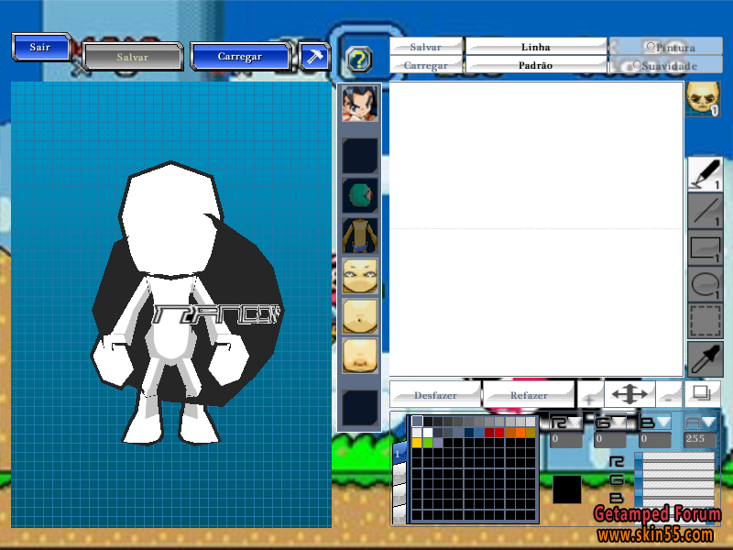Click the Refazer redo button
Viewport: 733px width, 550px height.
529,395
